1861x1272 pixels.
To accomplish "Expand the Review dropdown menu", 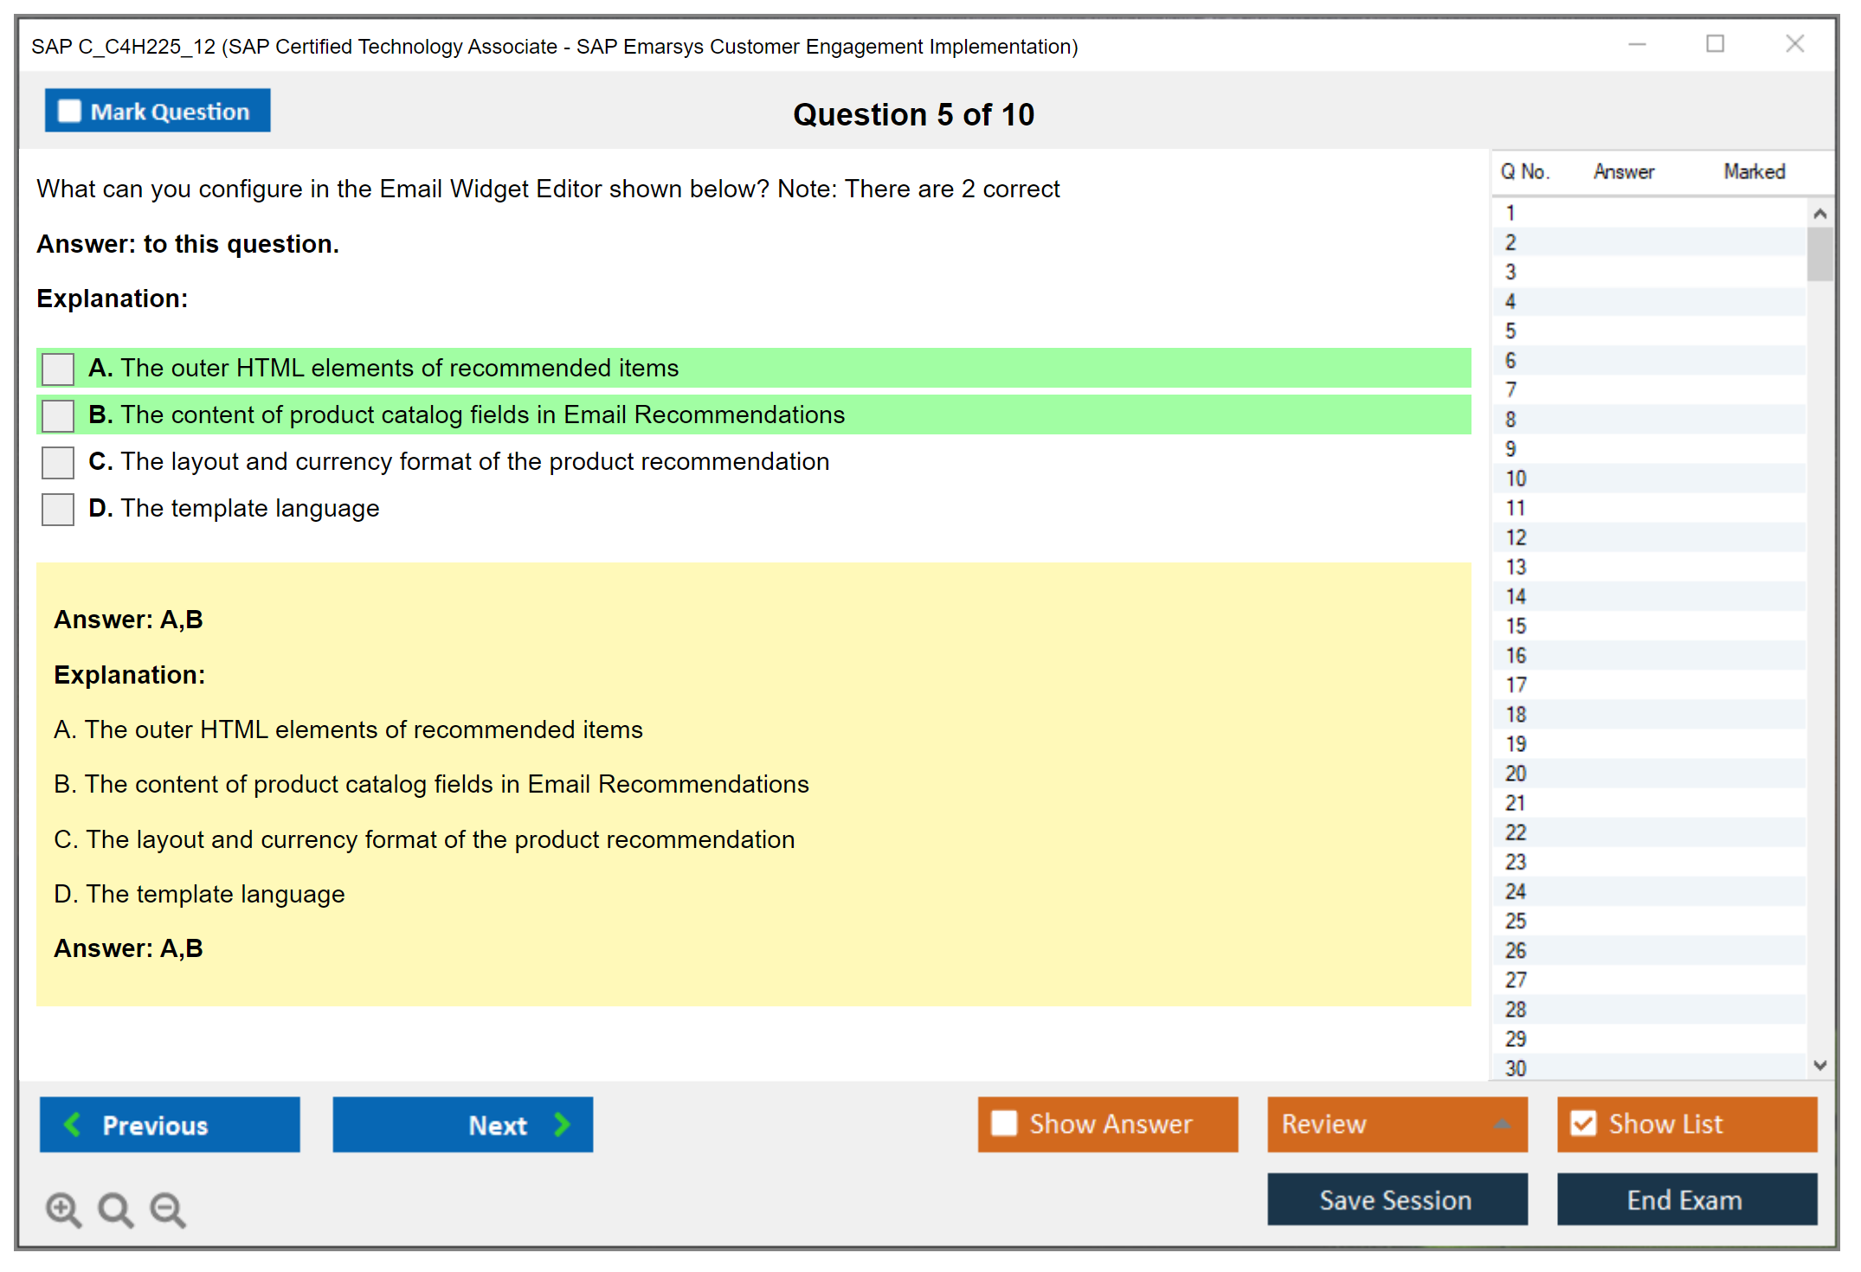I will [1503, 1123].
